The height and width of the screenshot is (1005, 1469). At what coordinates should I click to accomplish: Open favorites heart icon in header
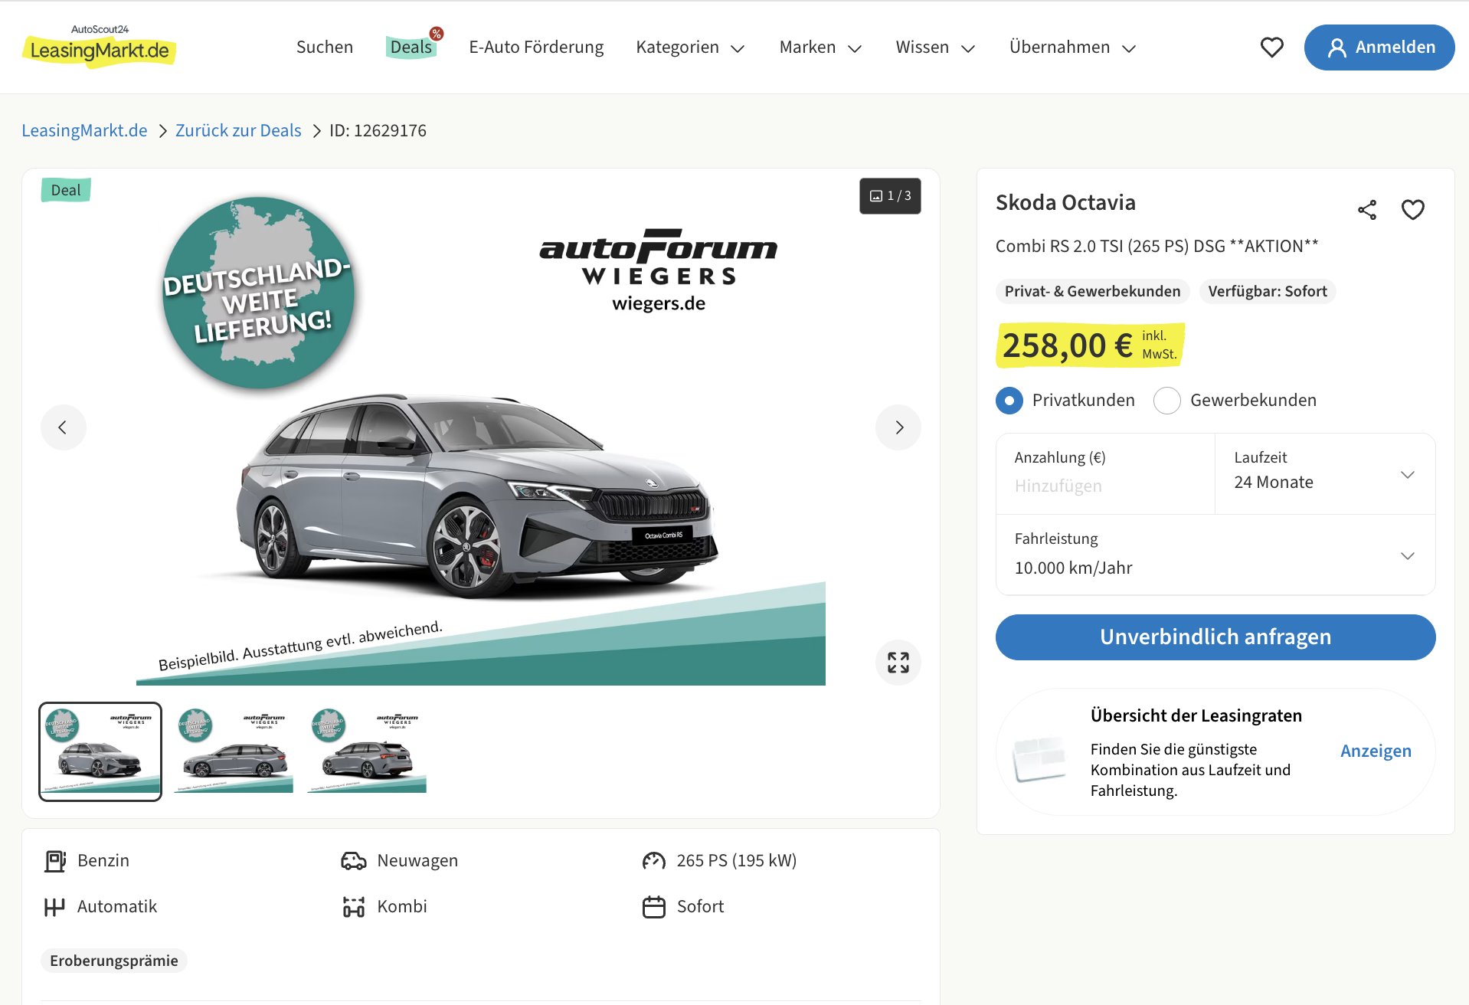coord(1271,47)
